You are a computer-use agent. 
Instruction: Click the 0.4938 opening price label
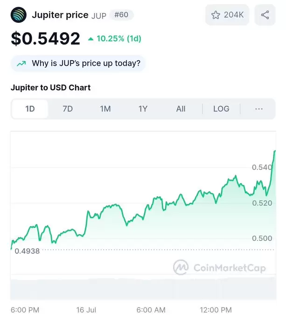(27, 251)
